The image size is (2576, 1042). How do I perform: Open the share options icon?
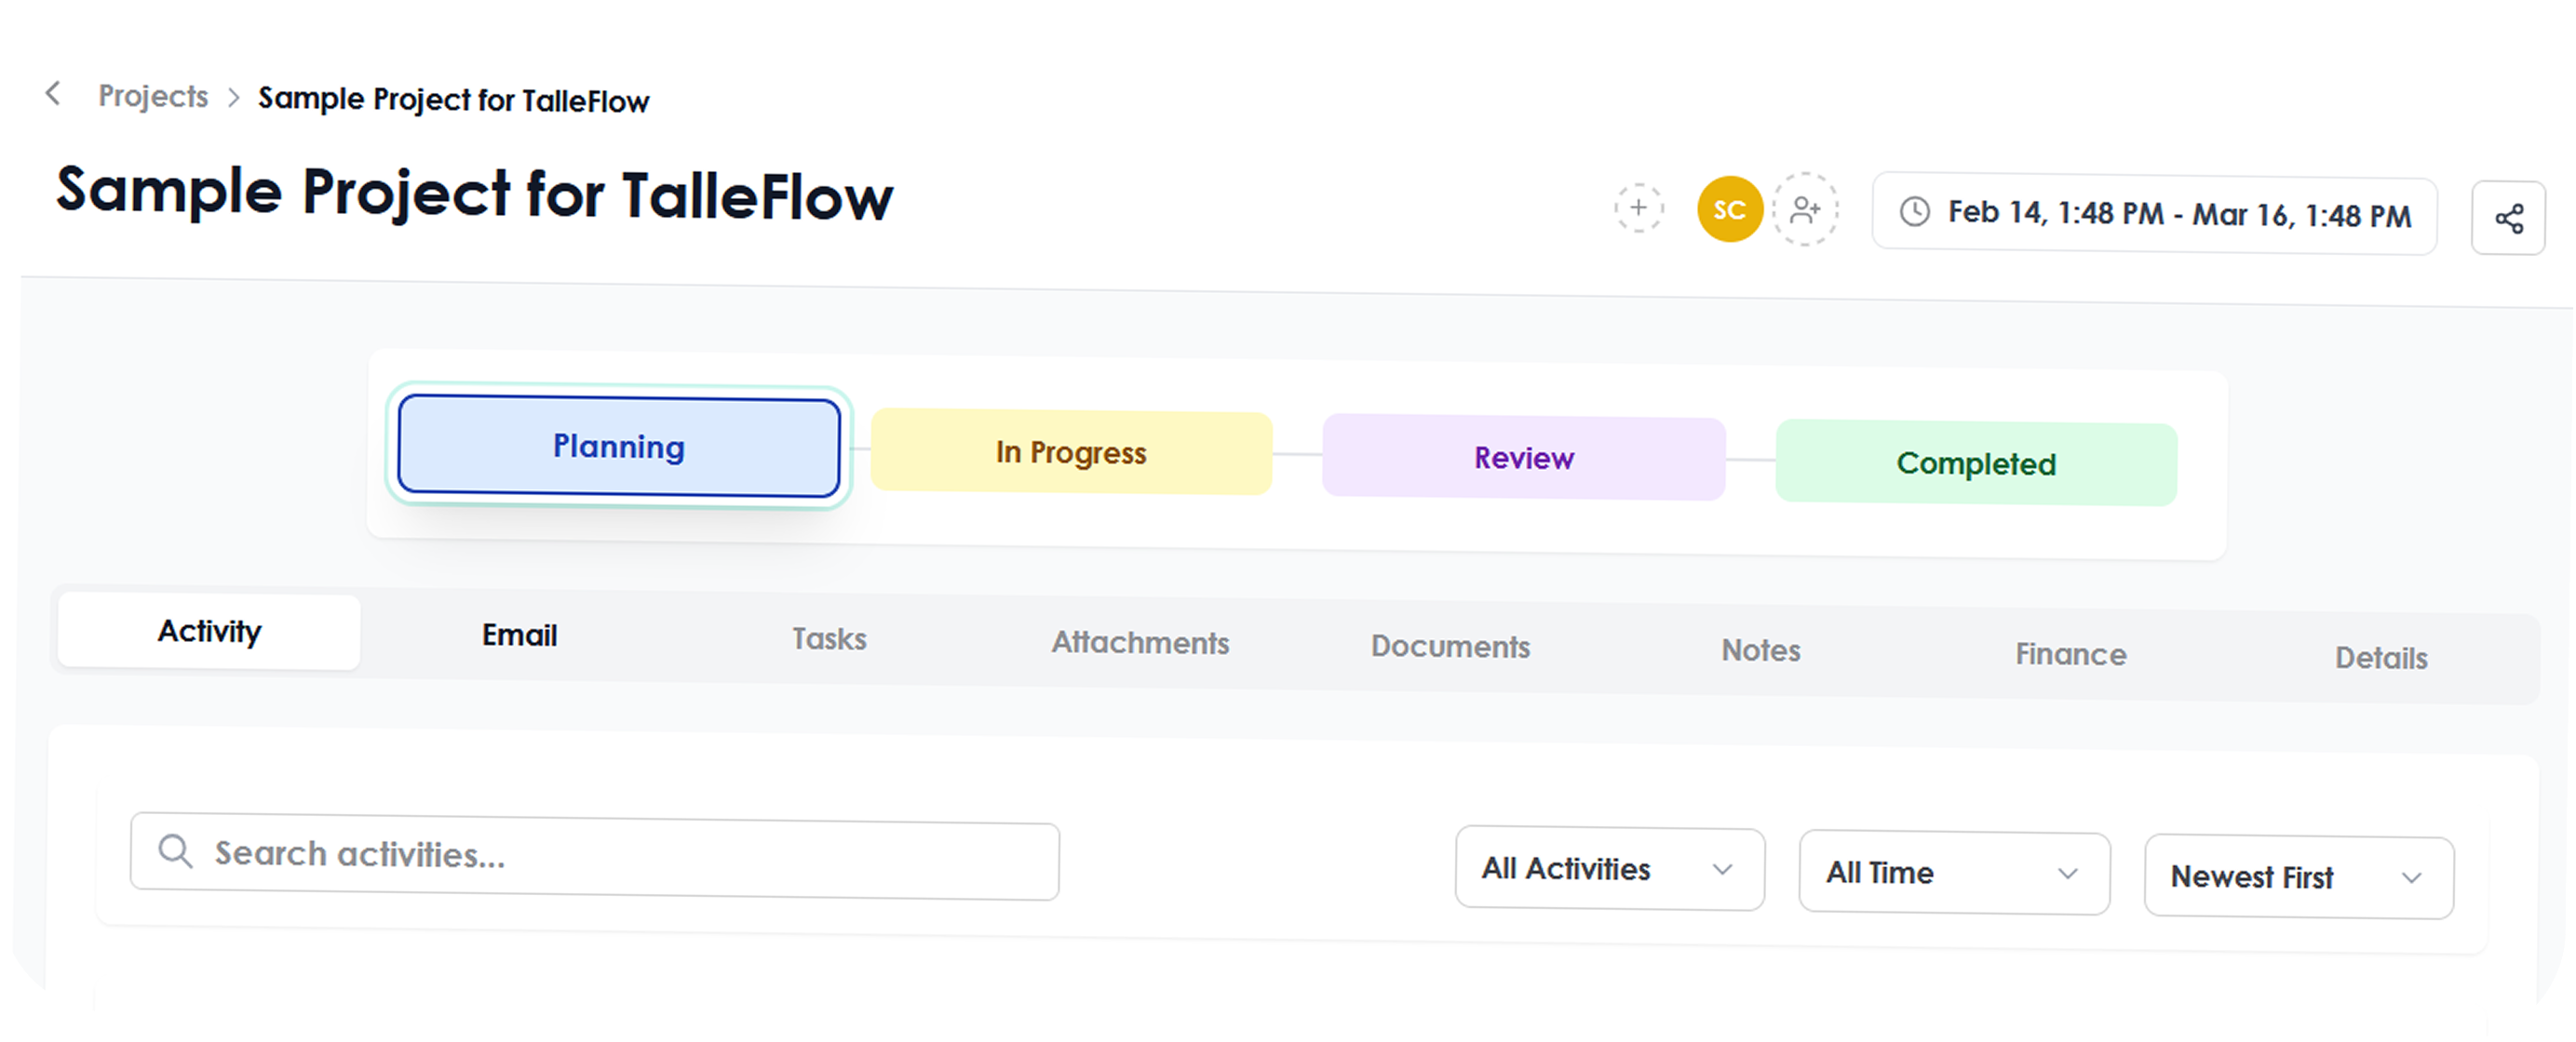[2508, 217]
